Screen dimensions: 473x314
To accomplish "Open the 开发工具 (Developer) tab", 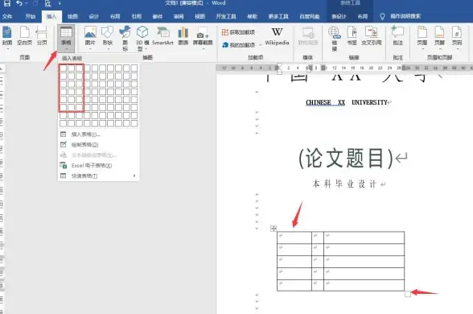I will point(226,16).
